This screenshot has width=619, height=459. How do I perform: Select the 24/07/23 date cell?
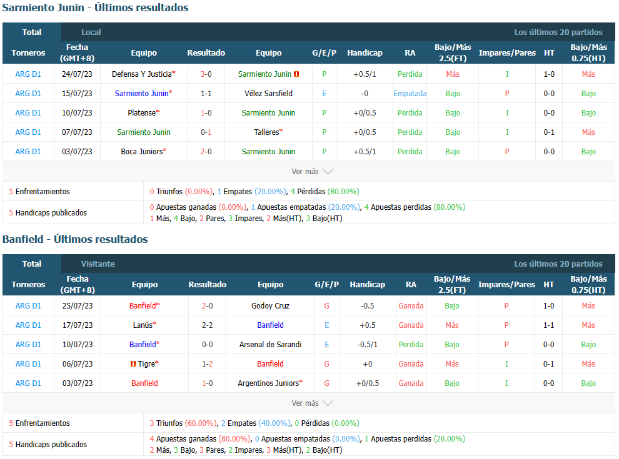tap(77, 74)
